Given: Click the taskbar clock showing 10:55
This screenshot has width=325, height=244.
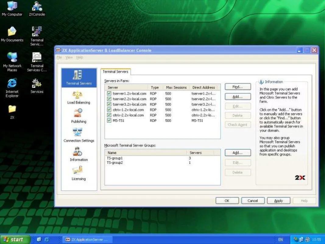Looking at the screenshot, I should (x=316, y=239).
